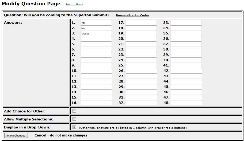Open the Instructions link
The image size is (244, 141).
point(74,4)
